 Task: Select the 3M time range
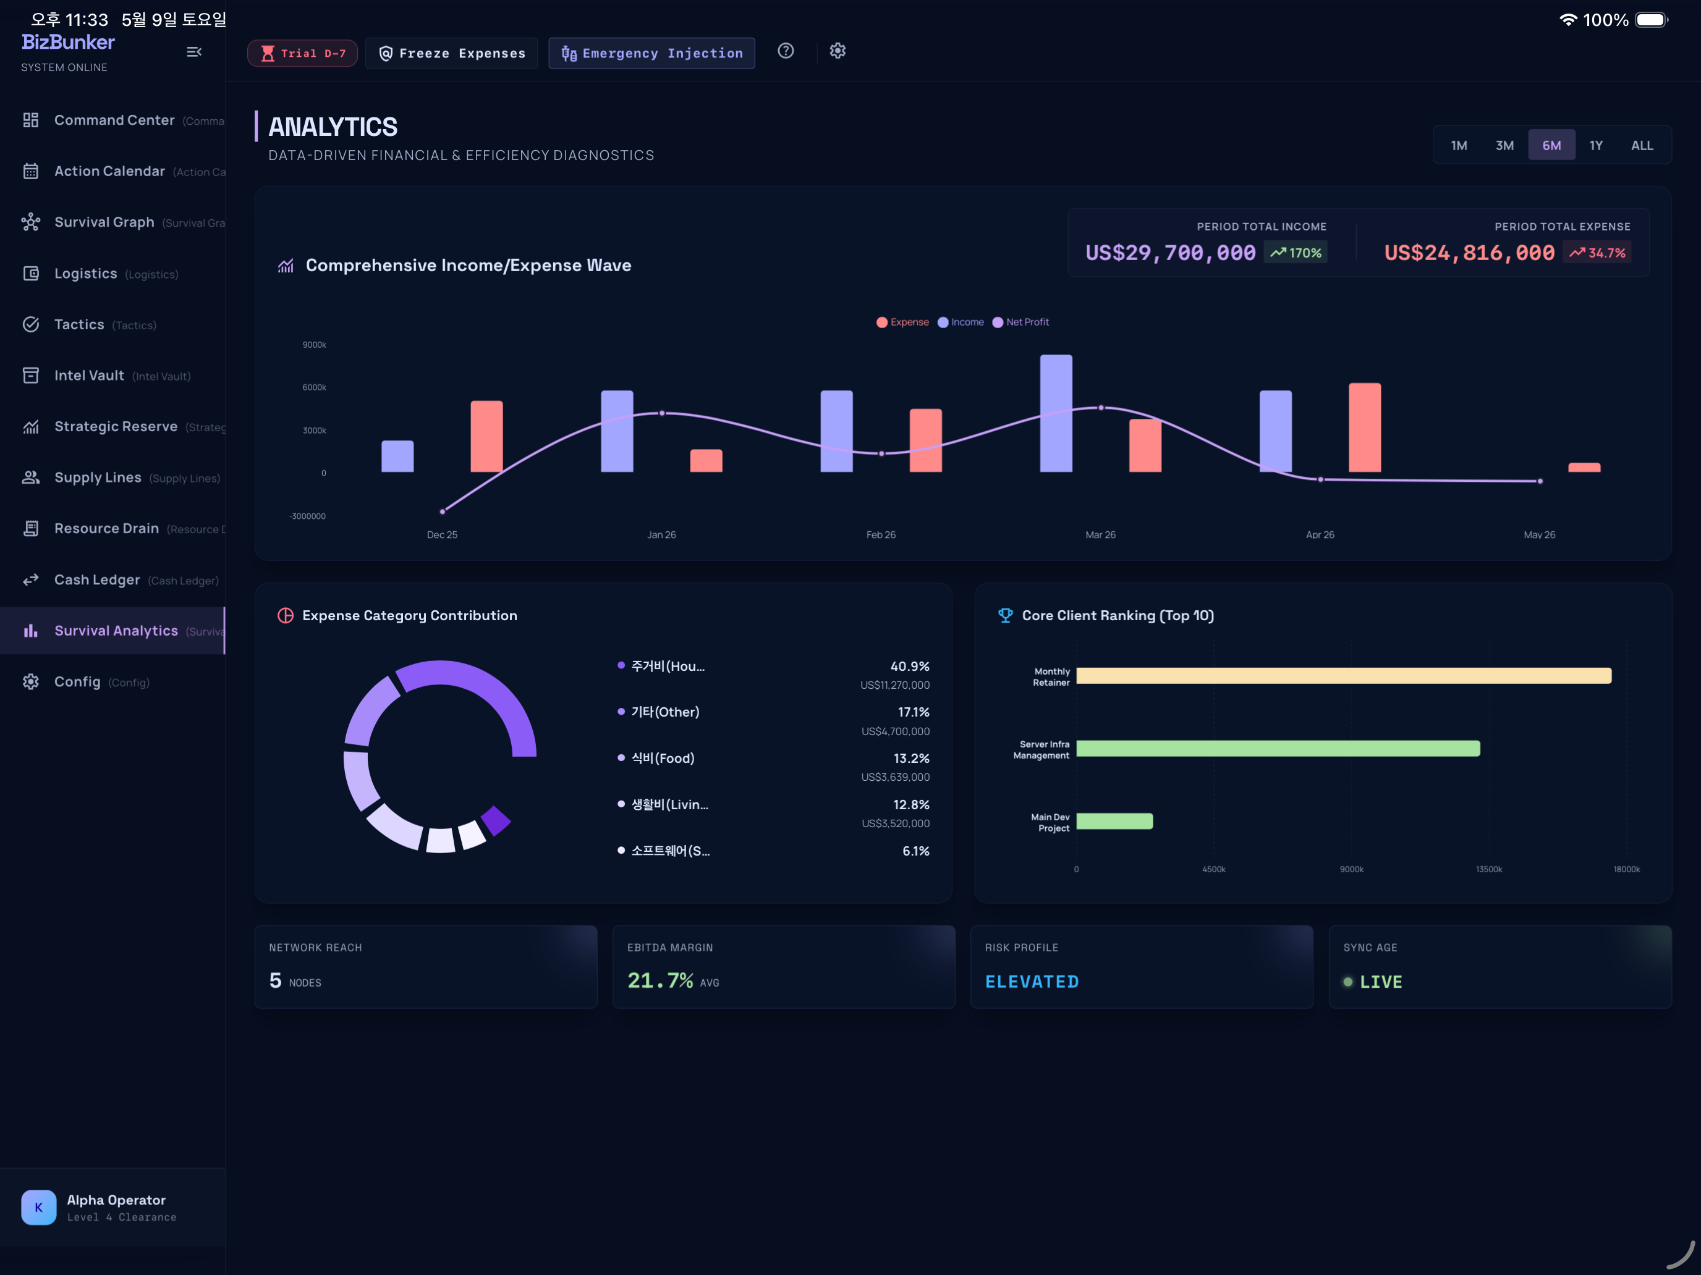click(1504, 145)
